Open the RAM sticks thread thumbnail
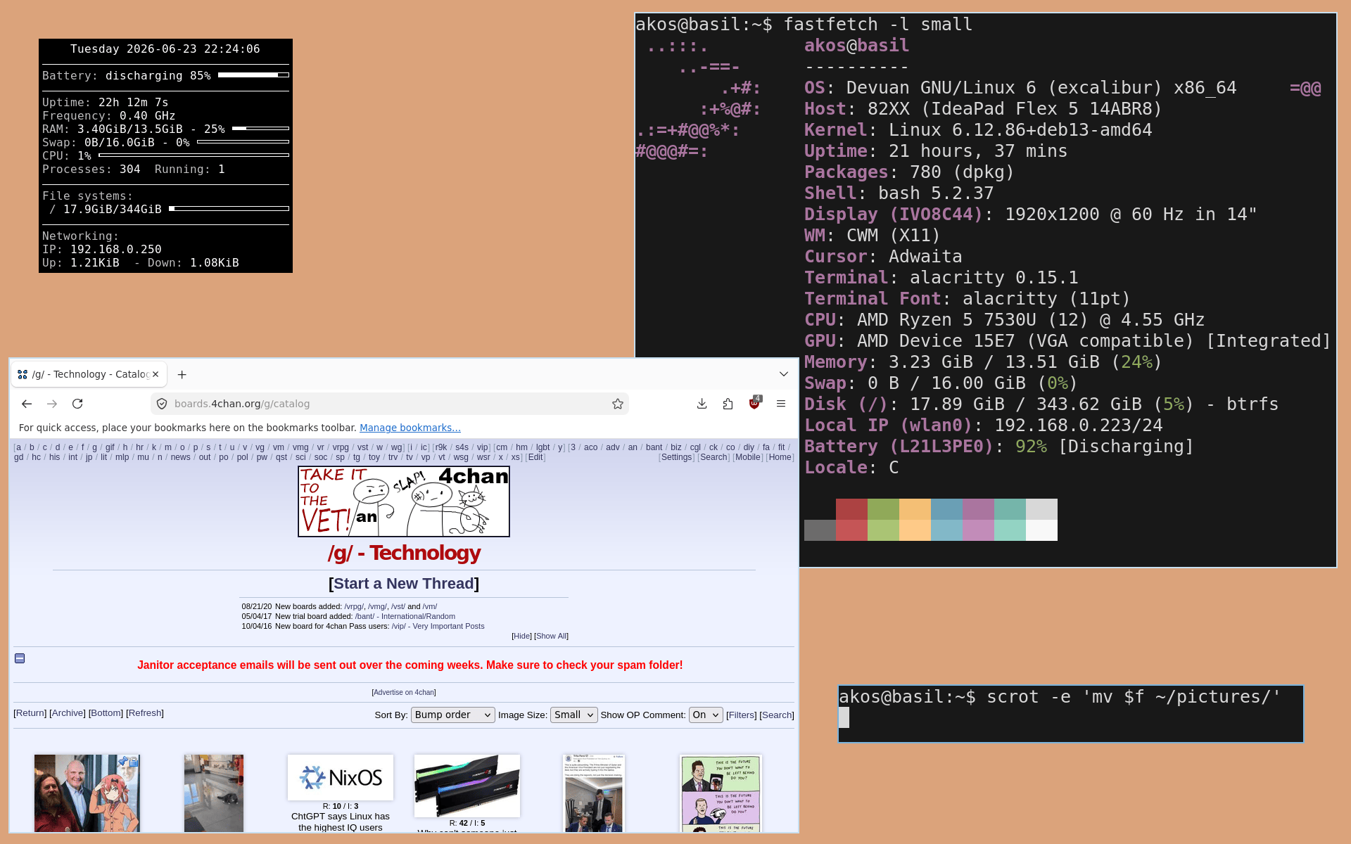Viewport: 1351px width, 844px height. click(467, 786)
